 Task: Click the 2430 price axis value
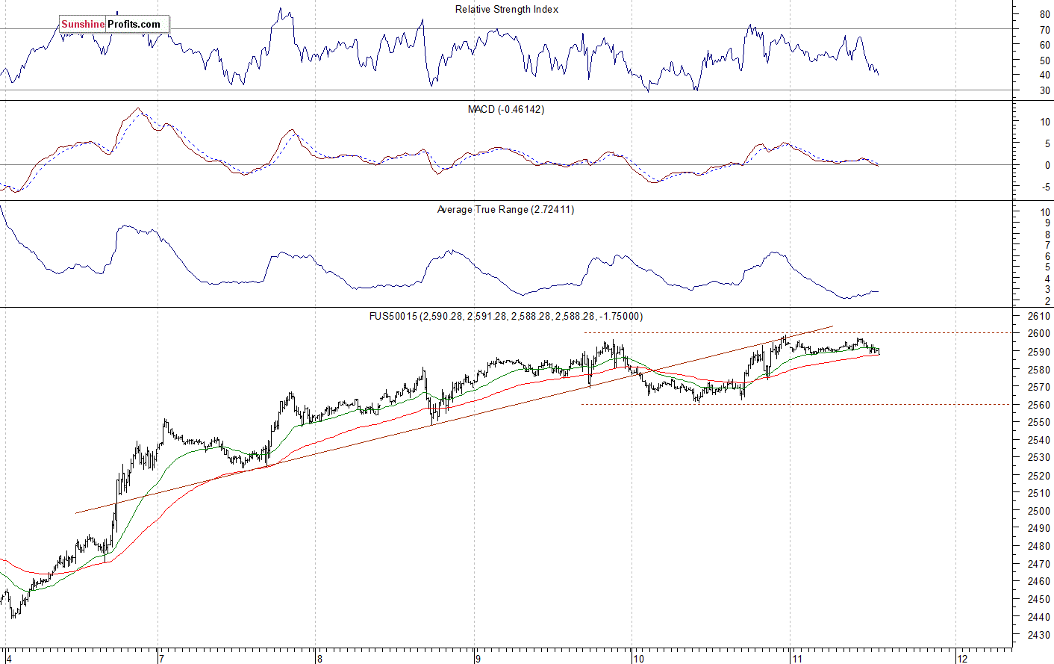[1038, 635]
